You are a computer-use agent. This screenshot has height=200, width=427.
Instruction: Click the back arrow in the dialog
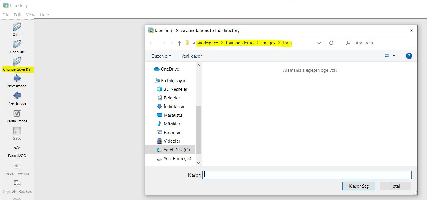152,43
